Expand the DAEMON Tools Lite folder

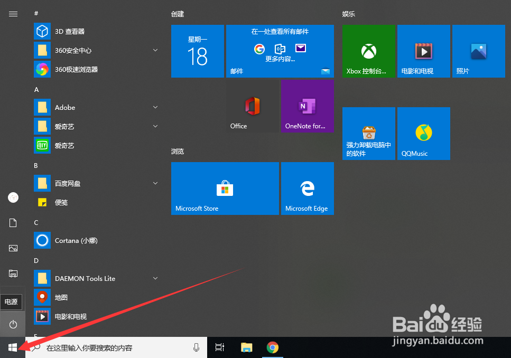point(155,278)
